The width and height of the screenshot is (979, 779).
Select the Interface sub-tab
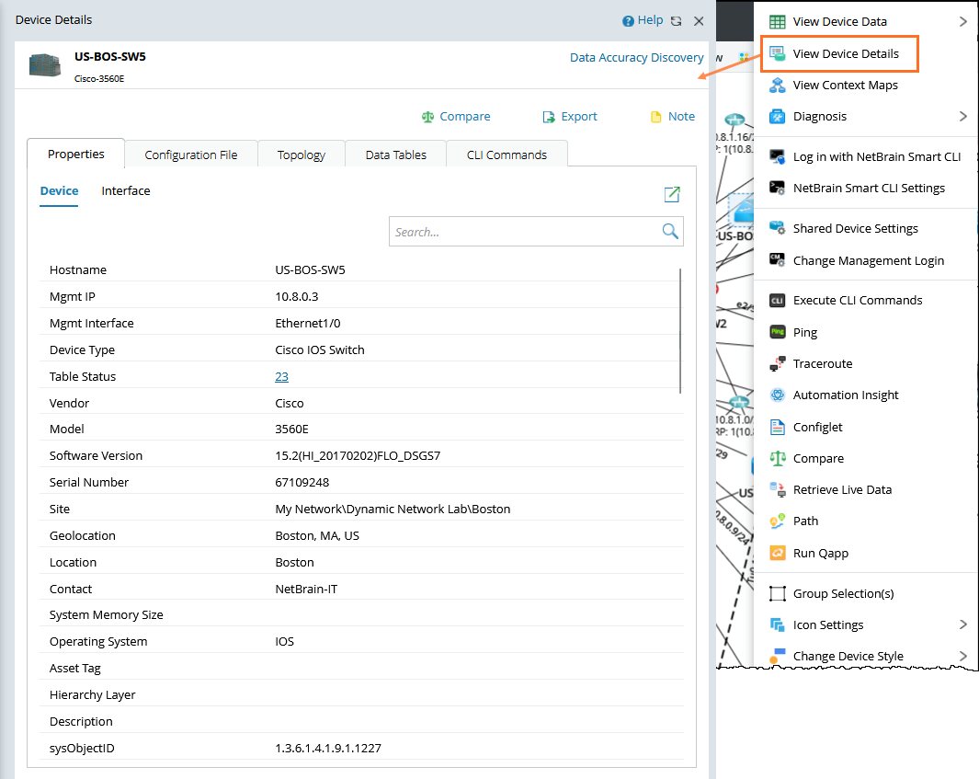tap(126, 191)
